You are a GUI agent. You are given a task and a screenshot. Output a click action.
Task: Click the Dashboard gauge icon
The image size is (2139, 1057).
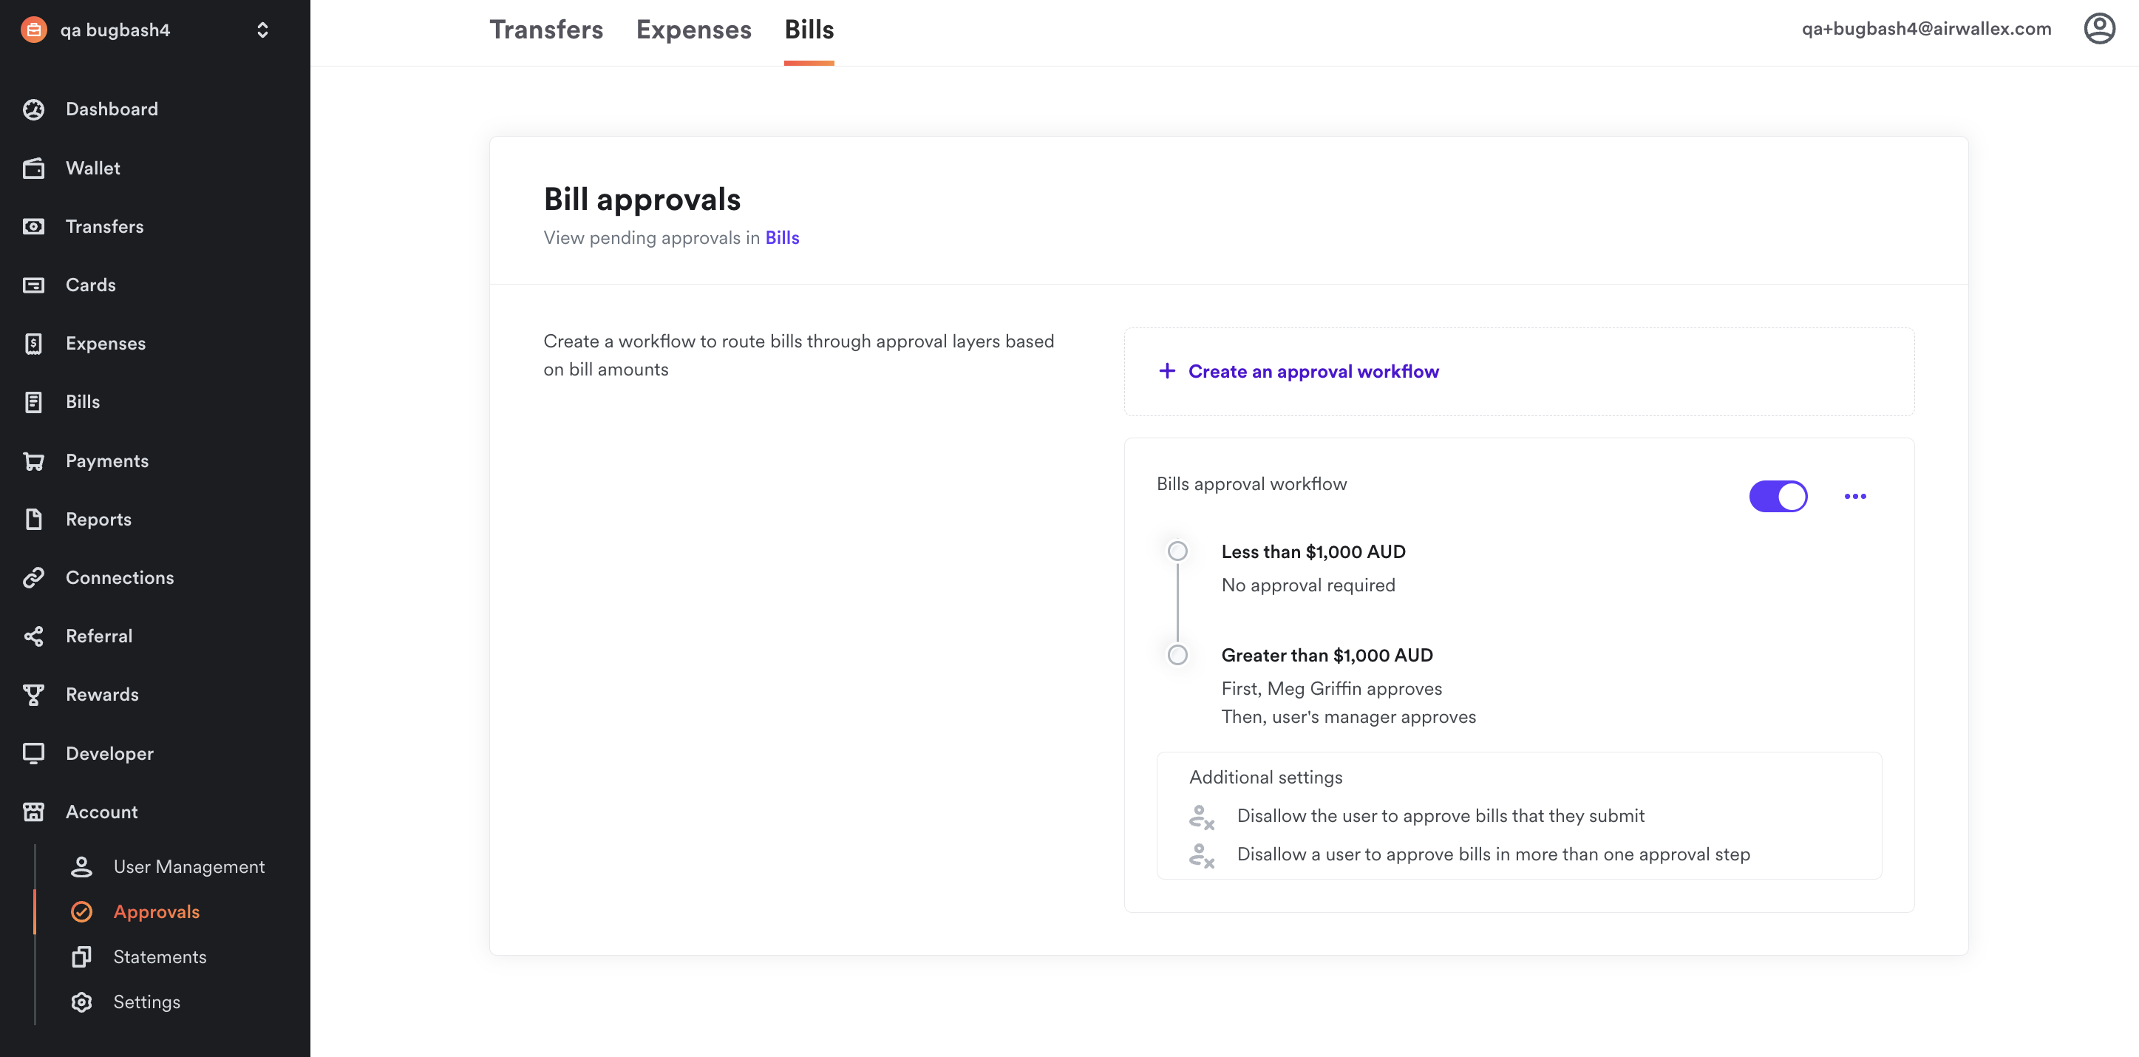pos(33,109)
